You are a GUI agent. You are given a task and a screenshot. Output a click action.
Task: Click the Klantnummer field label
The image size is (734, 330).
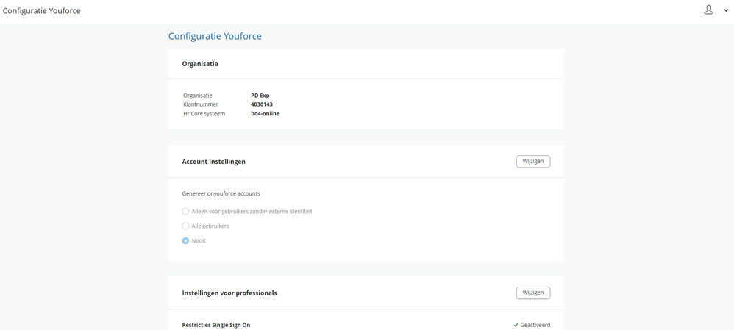point(200,104)
